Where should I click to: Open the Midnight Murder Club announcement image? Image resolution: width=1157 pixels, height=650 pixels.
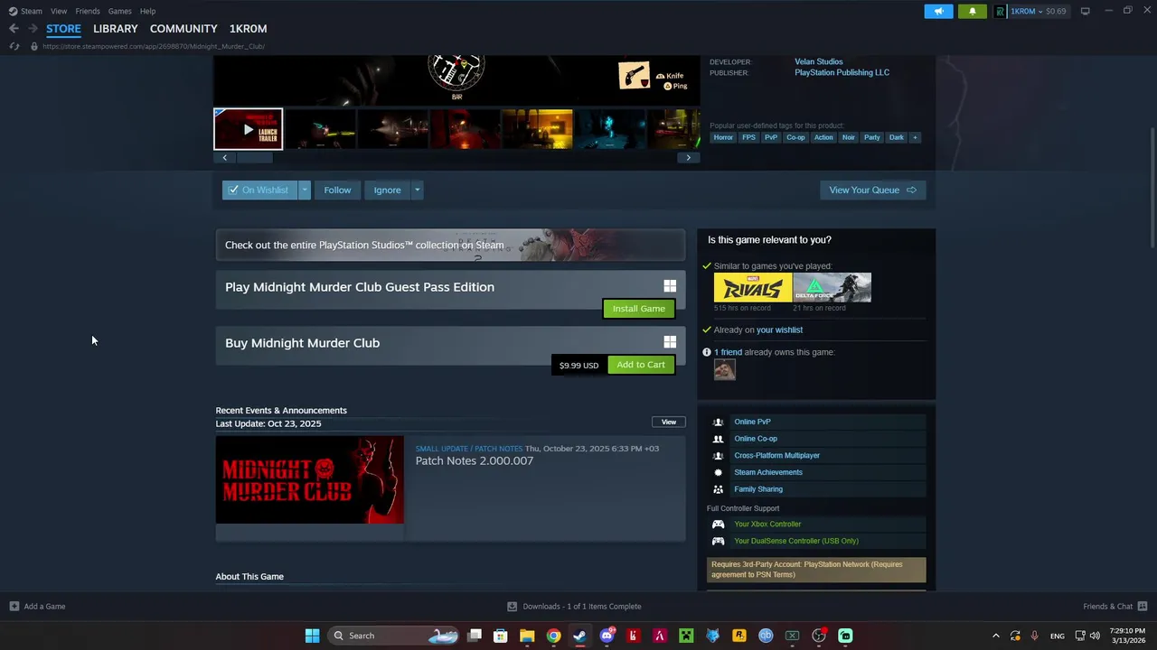309,480
